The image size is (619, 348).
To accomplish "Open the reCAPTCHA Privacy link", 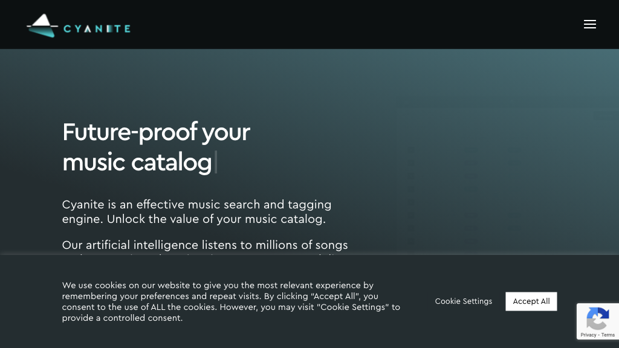I will [x=588, y=335].
